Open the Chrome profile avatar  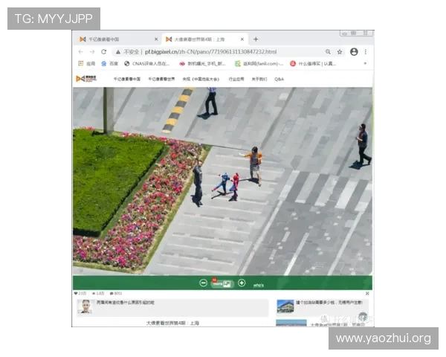[354, 52]
